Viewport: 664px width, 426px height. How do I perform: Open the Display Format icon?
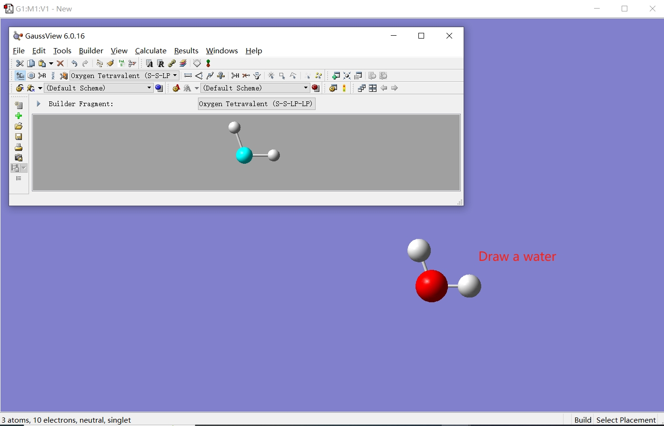click(x=358, y=76)
